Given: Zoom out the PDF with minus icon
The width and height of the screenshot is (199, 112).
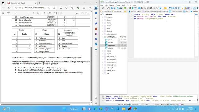Looking at the screenshot, I should 29,13.
